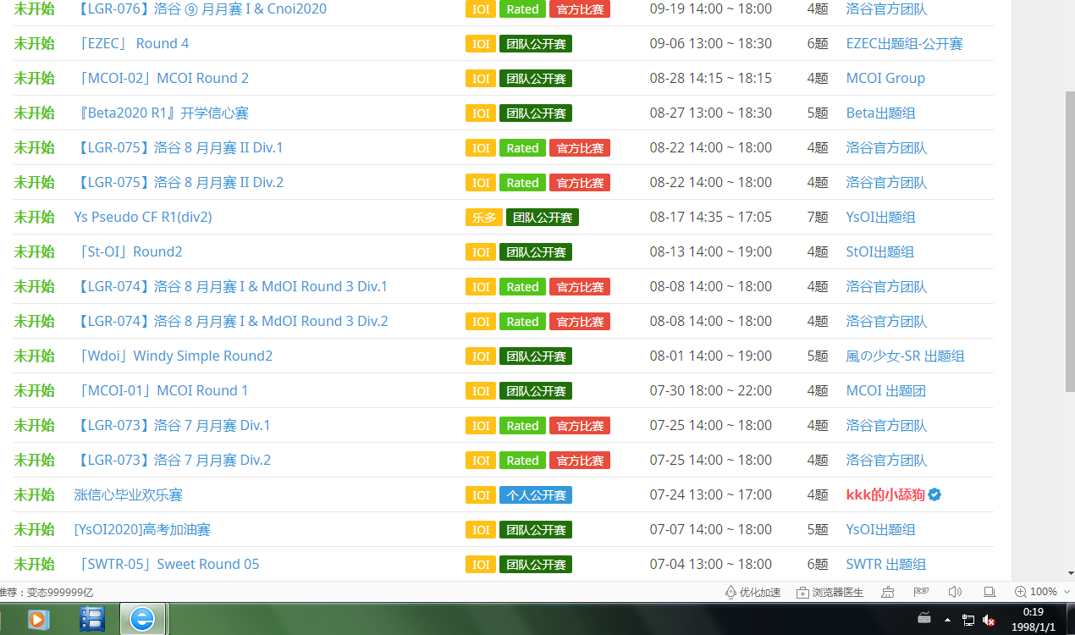Visit YsOI出题组 in the Ys Pseudo CF row
This screenshot has height=635, width=1075.
pyautogui.click(x=881, y=217)
